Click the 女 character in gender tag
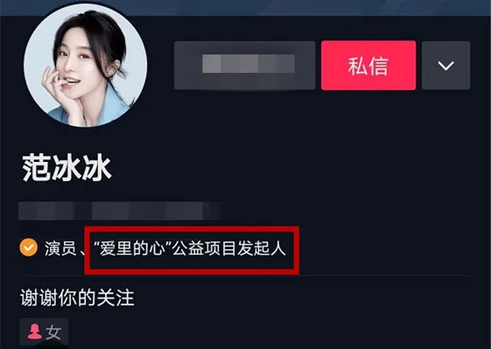Viewport: 491px width, 349px height. [53, 332]
